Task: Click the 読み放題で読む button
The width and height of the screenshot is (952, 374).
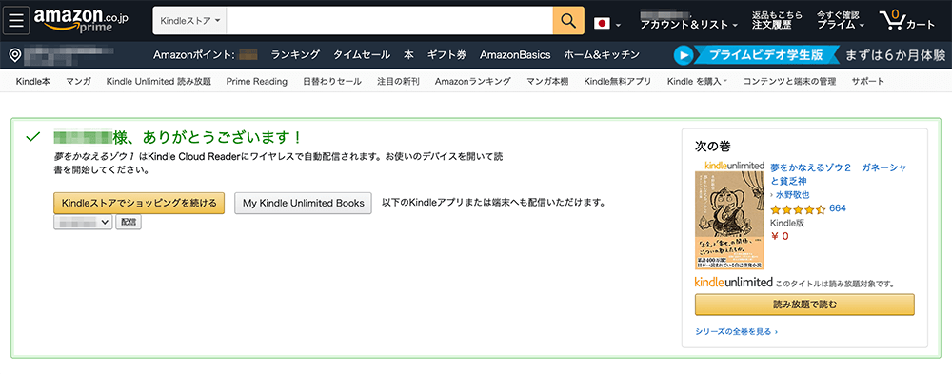Action: pos(804,305)
